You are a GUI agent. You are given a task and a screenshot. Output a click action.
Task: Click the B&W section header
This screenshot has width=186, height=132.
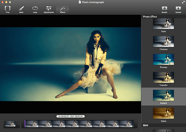164,125
